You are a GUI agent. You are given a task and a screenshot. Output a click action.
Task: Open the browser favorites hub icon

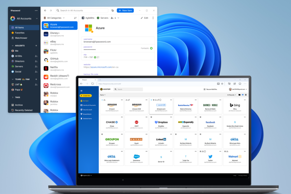click(x=229, y=84)
